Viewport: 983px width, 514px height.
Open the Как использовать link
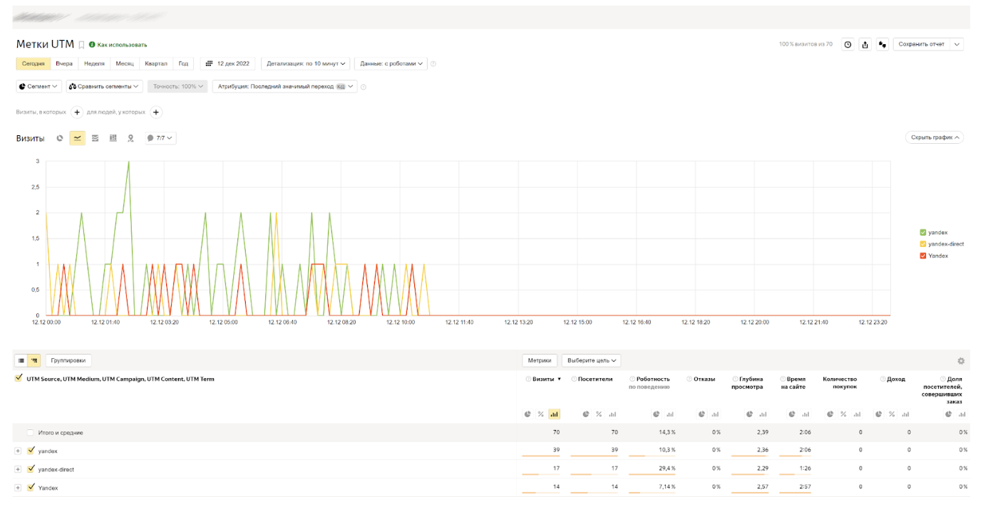[x=122, y=45]
